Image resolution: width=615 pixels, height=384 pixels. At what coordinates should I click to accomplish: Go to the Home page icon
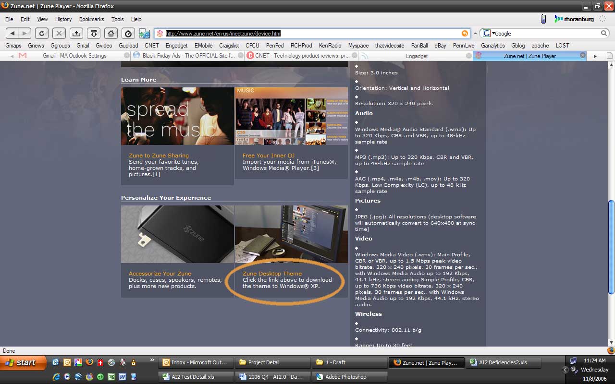click(x=111, y=33)
